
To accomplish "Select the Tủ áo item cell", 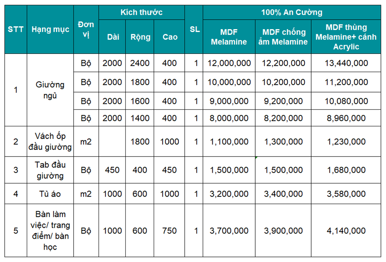I will click(x=50, y=194).
